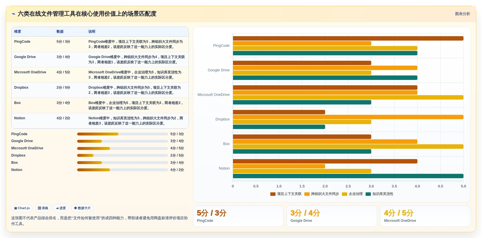Click Dropbox's 跨组织大文件同步 orange bar
Screen dimensions: 482x238
coord(348,117)
